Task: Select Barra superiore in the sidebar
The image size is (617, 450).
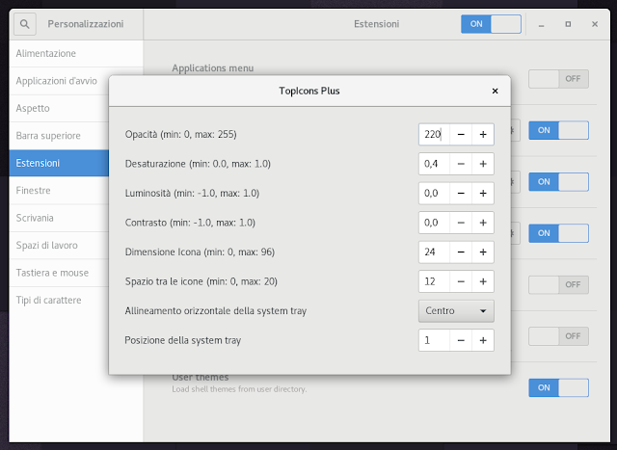Action: 59,136
